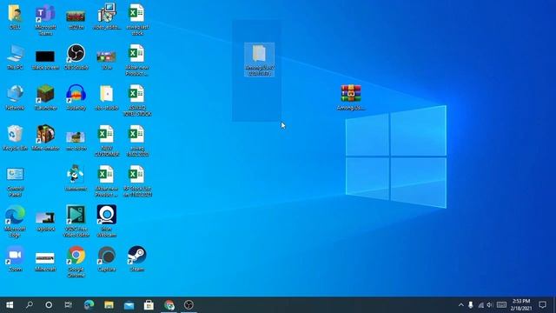Open the Windows Start menu
Image resolution: width=556 pixels, height=313 pixels.
click(10, 305)
